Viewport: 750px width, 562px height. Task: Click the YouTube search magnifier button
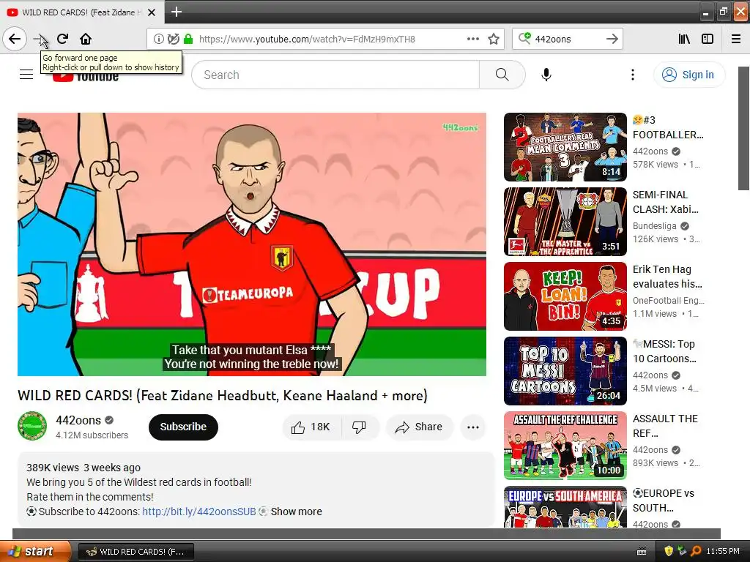[502, 75]
